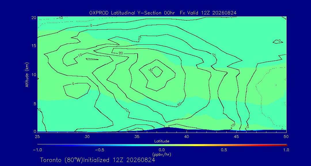Click the Latitude x-axis label
This screenshot has height=166, width=311.
pyautogui.click(x=162, y=141)
